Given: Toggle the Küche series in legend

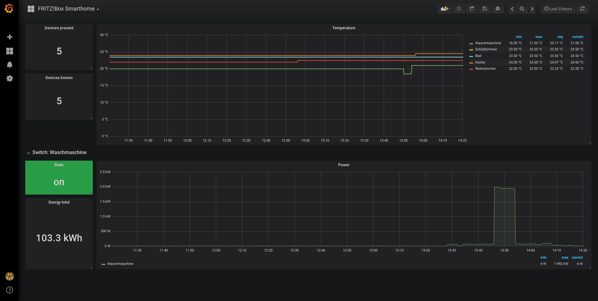Looking at the screenshot, I should 480,62.
